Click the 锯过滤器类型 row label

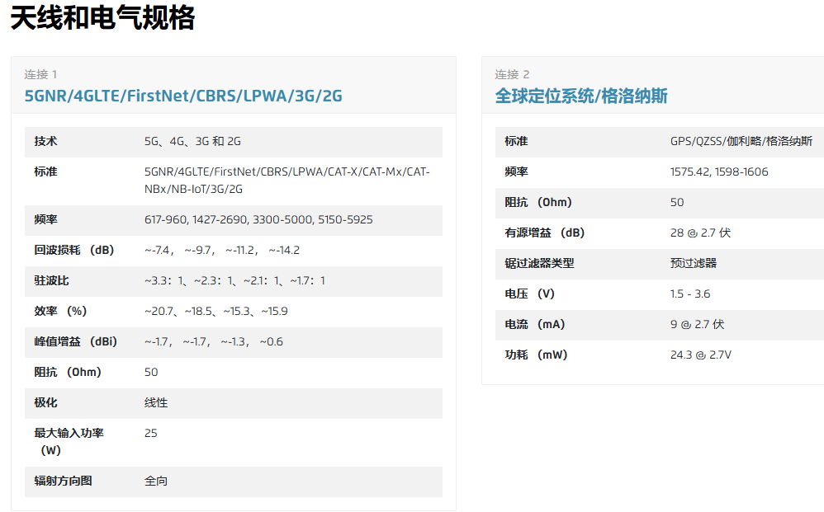pyautogui.click(x=539, y=263)
